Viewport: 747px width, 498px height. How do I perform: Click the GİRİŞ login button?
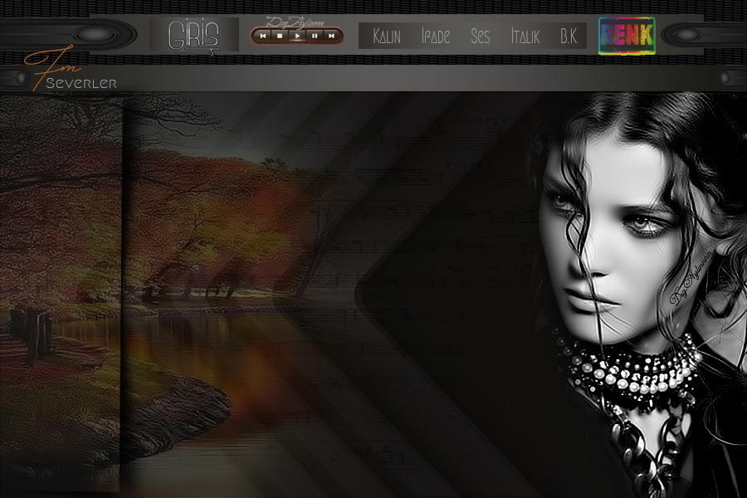coord(194,35)
